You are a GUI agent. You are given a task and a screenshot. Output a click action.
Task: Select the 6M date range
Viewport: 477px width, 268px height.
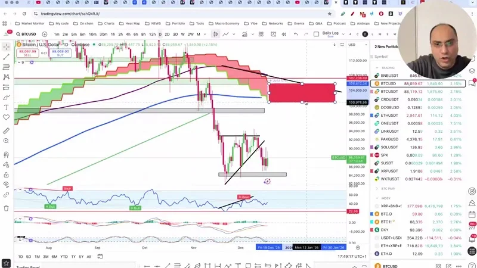coord(54,257)
